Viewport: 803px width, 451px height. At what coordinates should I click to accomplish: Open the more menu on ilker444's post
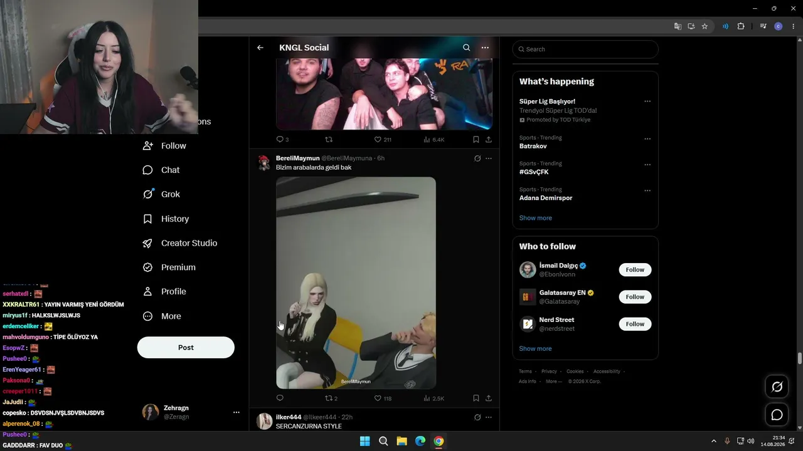tap(489, 417)
